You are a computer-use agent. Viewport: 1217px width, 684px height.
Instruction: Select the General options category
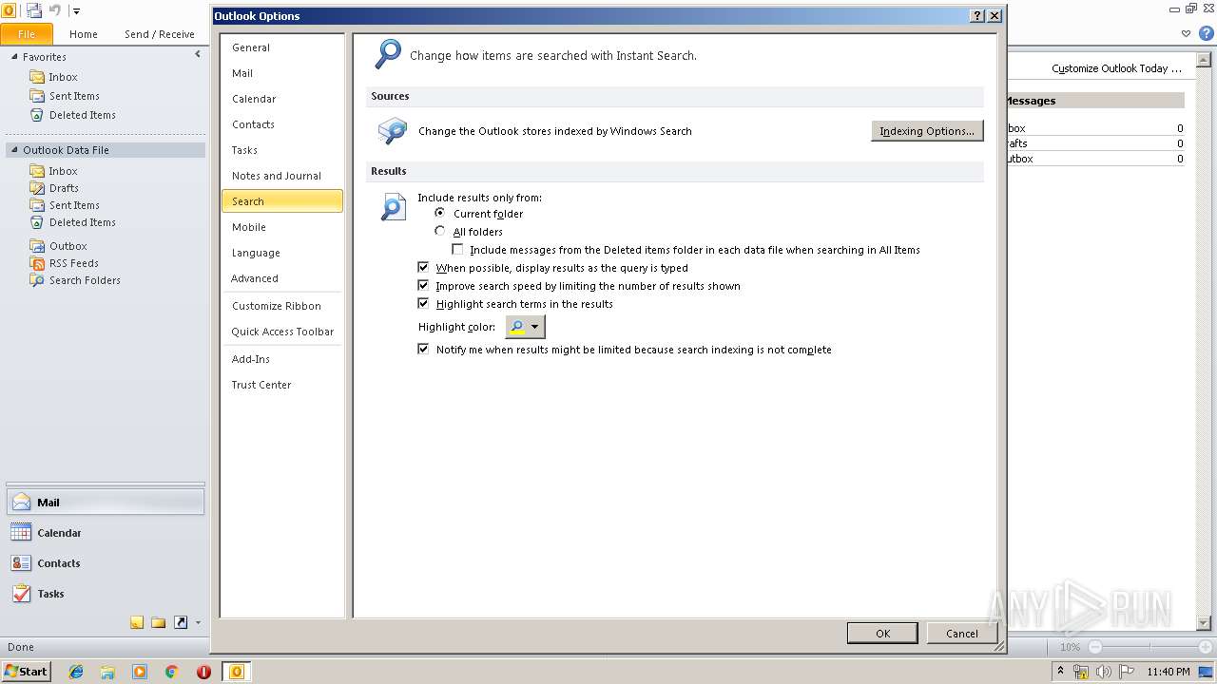[282, 47]
